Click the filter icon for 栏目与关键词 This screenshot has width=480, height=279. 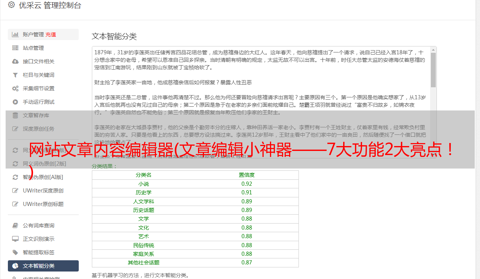15,75
